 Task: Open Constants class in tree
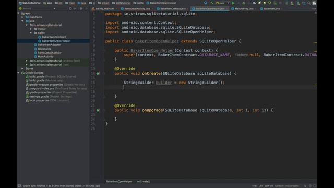pos(44,49)
